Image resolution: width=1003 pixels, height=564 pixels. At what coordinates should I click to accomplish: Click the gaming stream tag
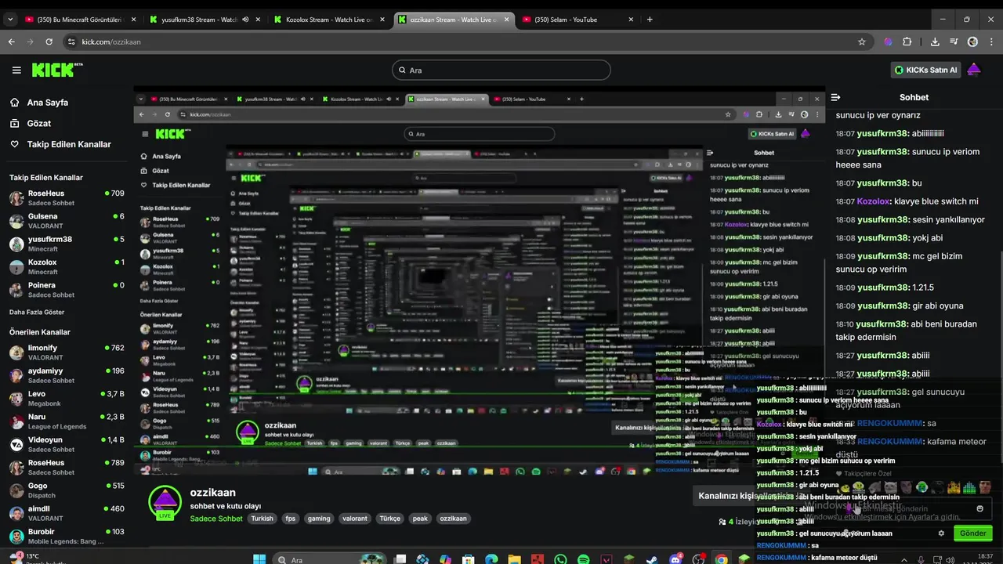coord(319,519)
